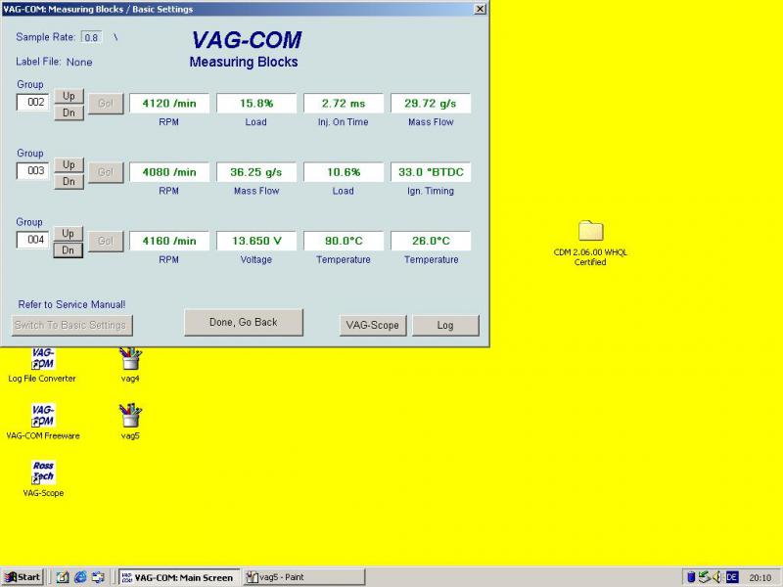The image size is (783, 587).
Task: Open the vag4 desktop shortcut
Action: (131, 357)
